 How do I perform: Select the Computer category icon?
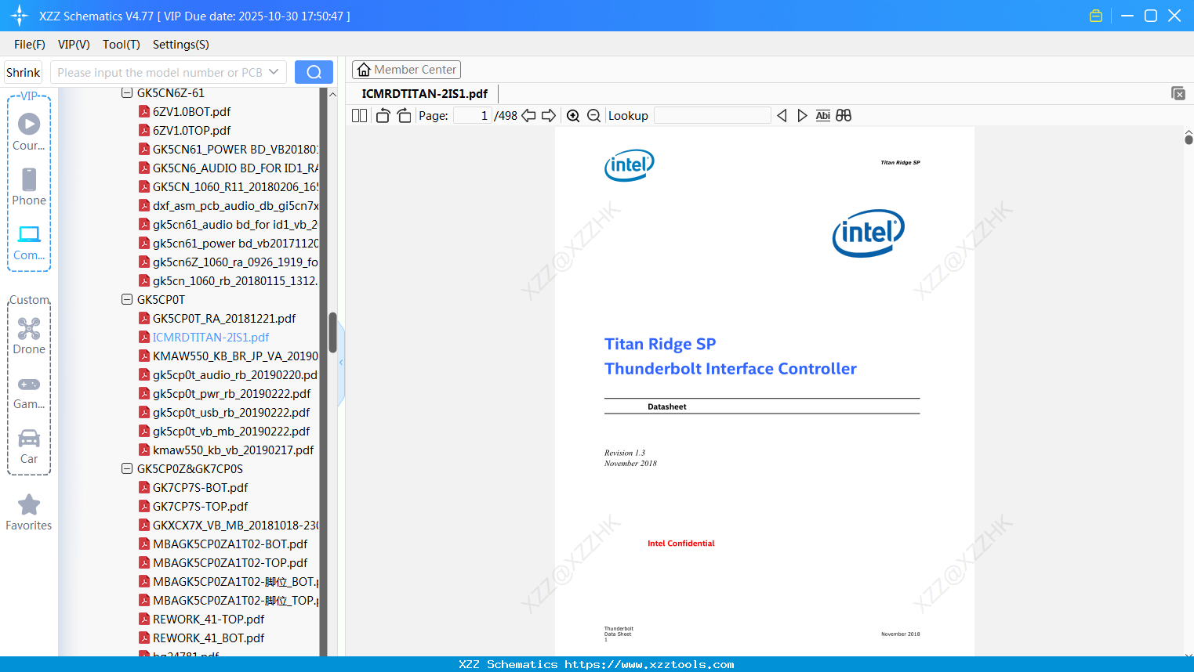29,234
